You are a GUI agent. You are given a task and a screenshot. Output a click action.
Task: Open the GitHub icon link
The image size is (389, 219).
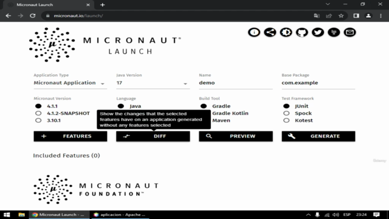(x=302, y=32)
